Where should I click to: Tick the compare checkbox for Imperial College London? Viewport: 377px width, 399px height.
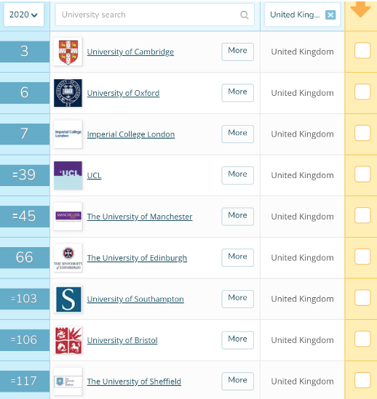pyautogui.click(x=362, y=133)
